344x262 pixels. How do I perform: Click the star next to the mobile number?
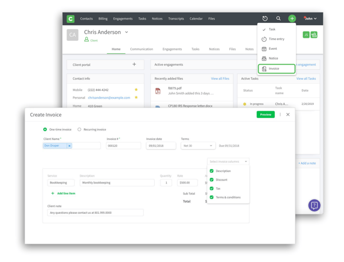[x=136, y=89]
